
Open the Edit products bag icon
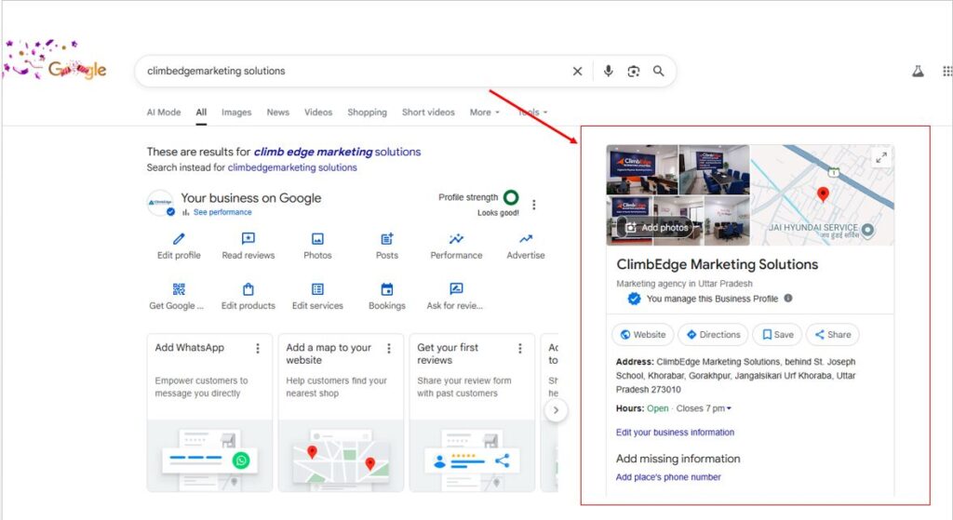coord(248,289)
